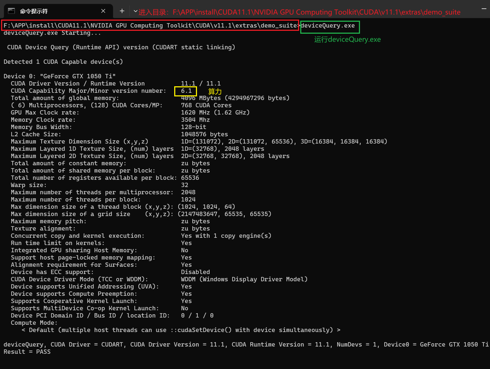
Task: Click grid size '(2147483647, 65535, 65535)'
Action: point(225,214)
